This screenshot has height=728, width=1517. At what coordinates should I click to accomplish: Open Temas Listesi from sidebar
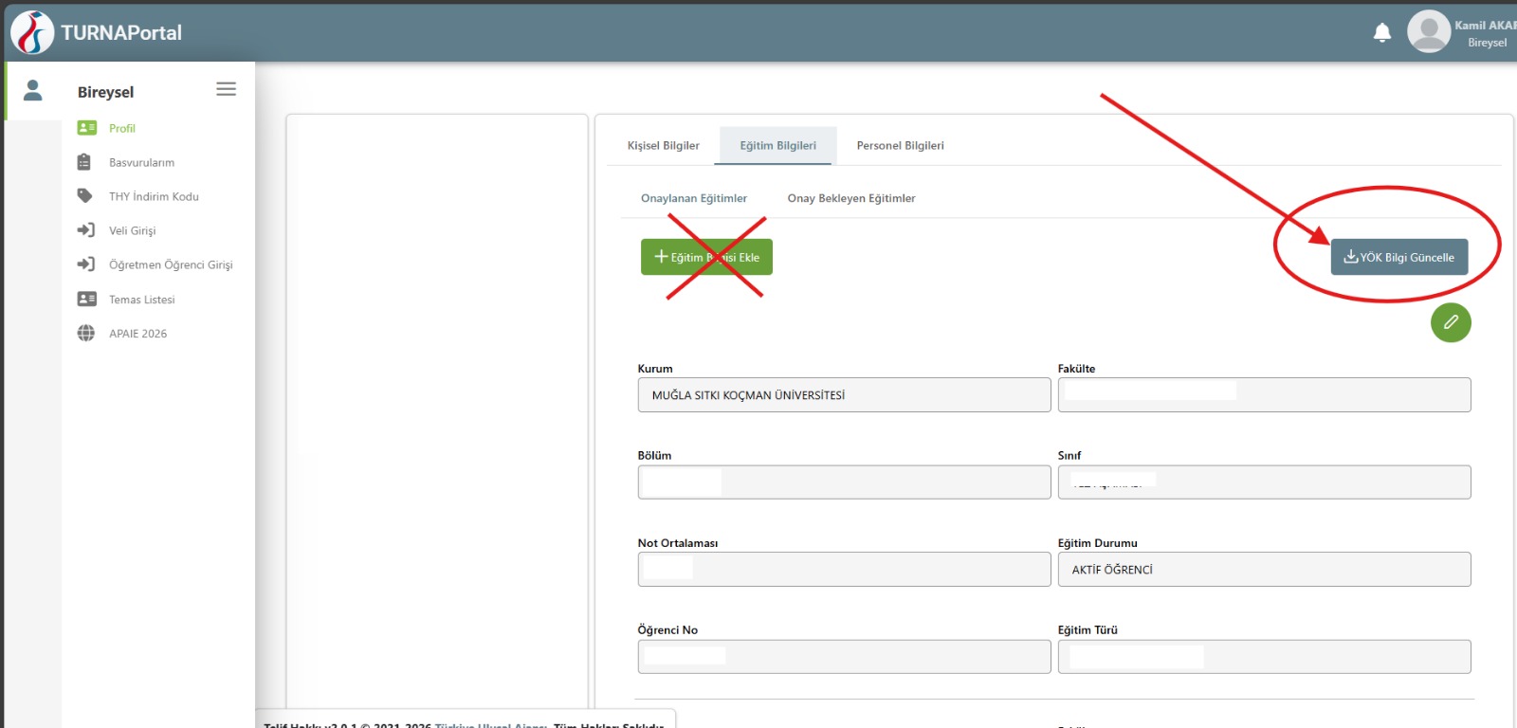tap(141, 300)
